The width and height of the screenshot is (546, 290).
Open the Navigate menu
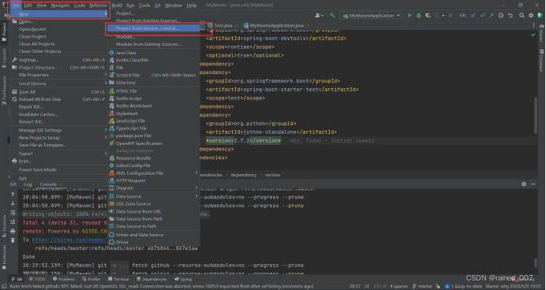click(60, 6)
